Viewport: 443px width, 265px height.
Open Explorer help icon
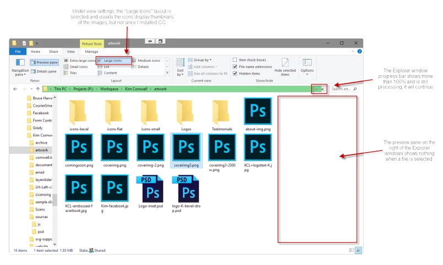[x=360, y=51]
